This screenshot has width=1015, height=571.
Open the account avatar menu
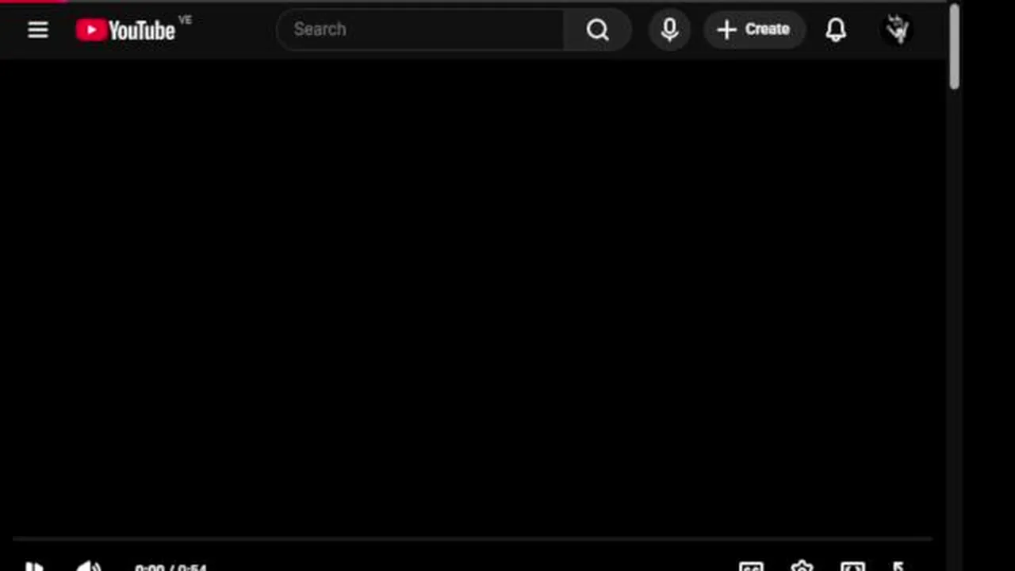click(x=898, y=30)
